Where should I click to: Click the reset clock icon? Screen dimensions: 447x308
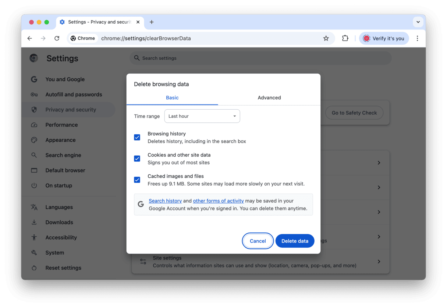[x=34, y=268]
